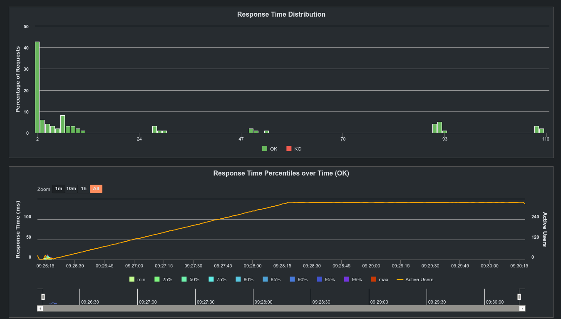Click the Percentage of Requests axis title
The width and height of the screenshot is (561, 319).
18,79
